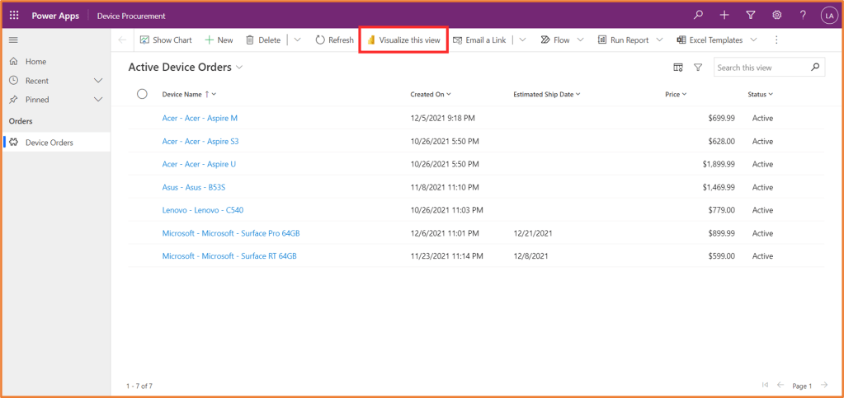This screenshot has width=844, height=398.
Task: Open the settings gear icon
Action: (x=776, y=16)
